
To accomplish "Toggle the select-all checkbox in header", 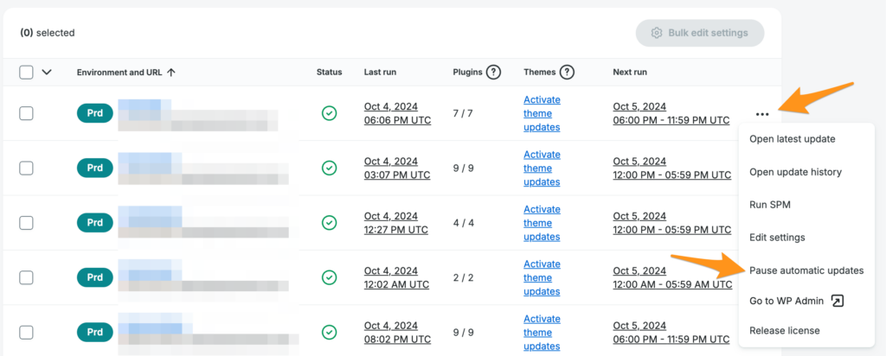I will (x=26, y=73).
